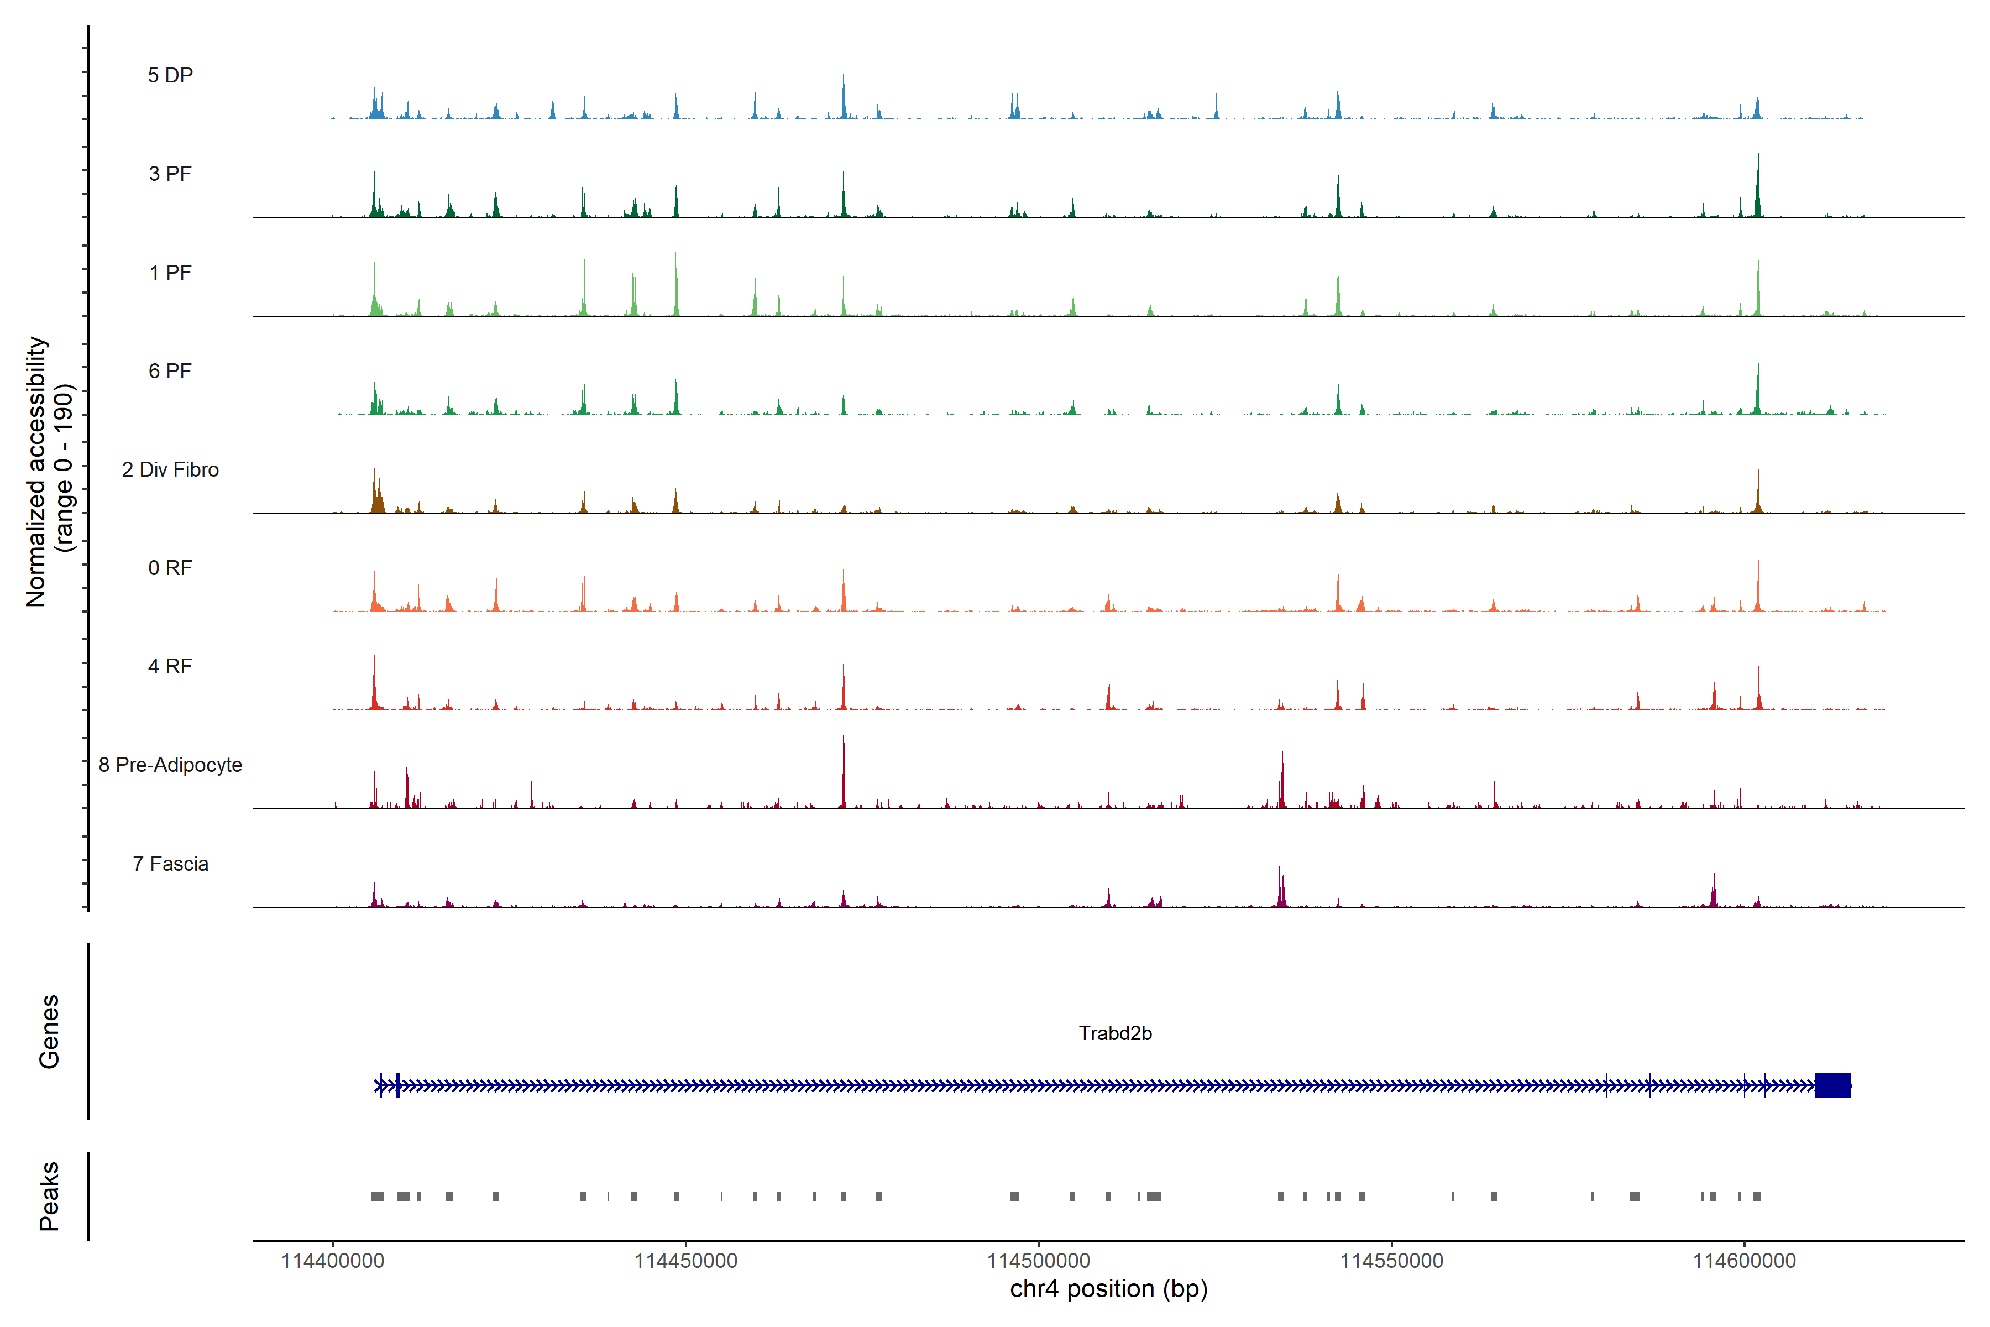1990x1327 pixels.
Task: Click the 114600000 axis tick label
Action: (x=1744, y=1261)
